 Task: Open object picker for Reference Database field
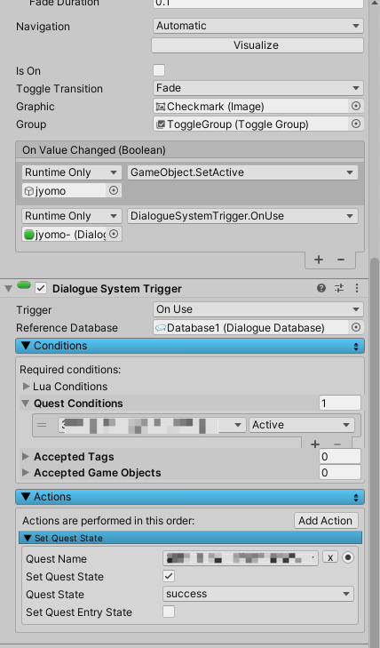pyautogui.click(x=356, y=327)
